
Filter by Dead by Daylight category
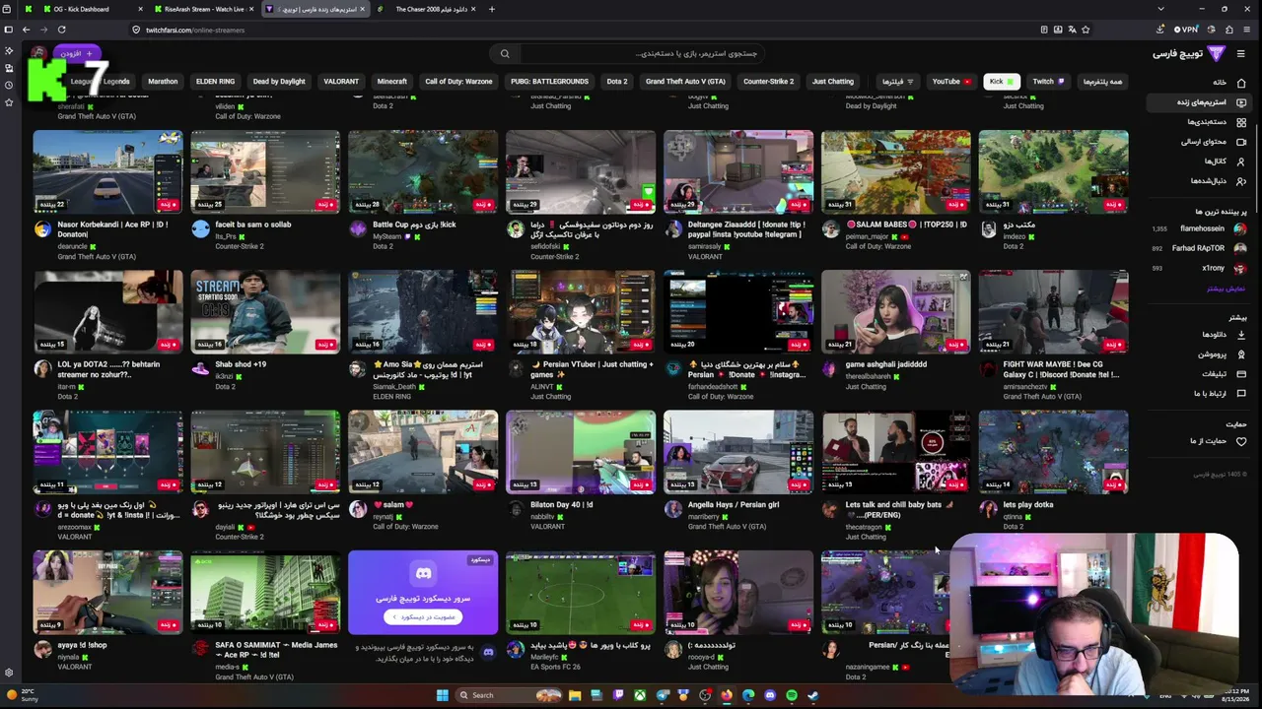click(x=279, y=82)
